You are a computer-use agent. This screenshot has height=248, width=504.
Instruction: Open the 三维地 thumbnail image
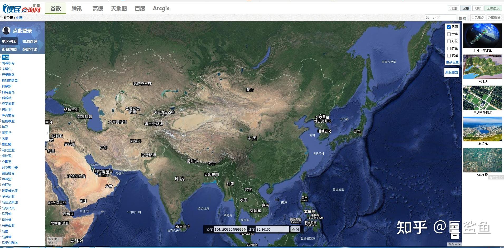(x=483, y=67)
